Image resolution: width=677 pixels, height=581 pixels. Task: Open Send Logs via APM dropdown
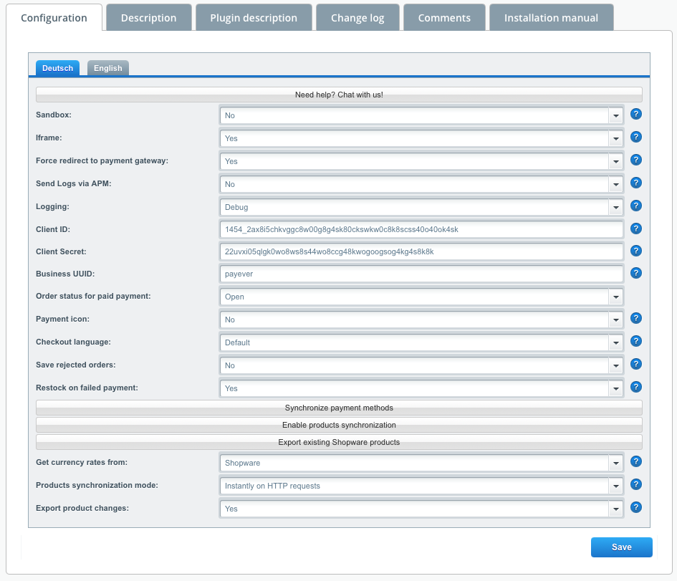point(615,184)
